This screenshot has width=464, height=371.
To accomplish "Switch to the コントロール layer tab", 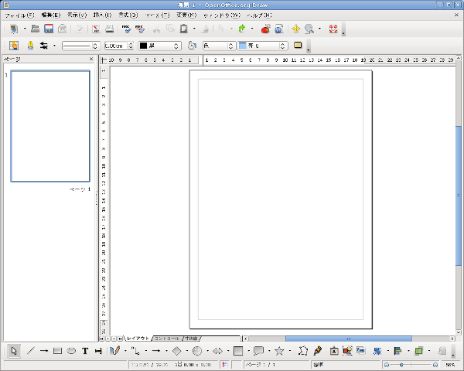I will coord(166,339).
